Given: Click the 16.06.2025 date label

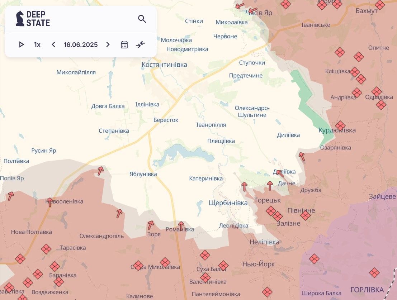Looking at the screenshot, I should 81,45.
